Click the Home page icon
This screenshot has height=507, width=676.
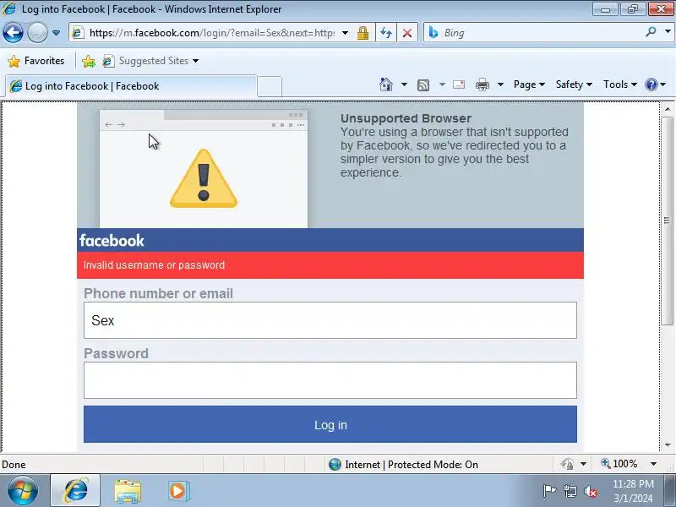point(386,84)
